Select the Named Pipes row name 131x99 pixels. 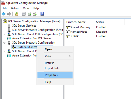pyautogui.click(x=79, y=32)
